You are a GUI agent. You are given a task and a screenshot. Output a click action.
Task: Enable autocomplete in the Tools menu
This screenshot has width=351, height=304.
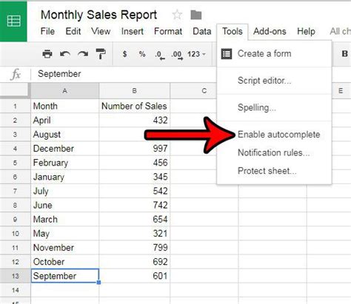pos(278,135)
